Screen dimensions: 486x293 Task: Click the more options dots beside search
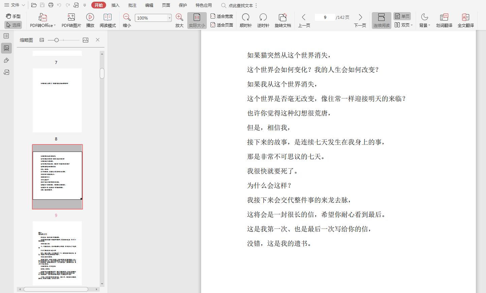pyautogui.click(x=256, y=5)
